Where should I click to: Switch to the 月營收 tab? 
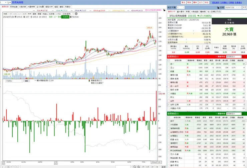coord(68,7)
